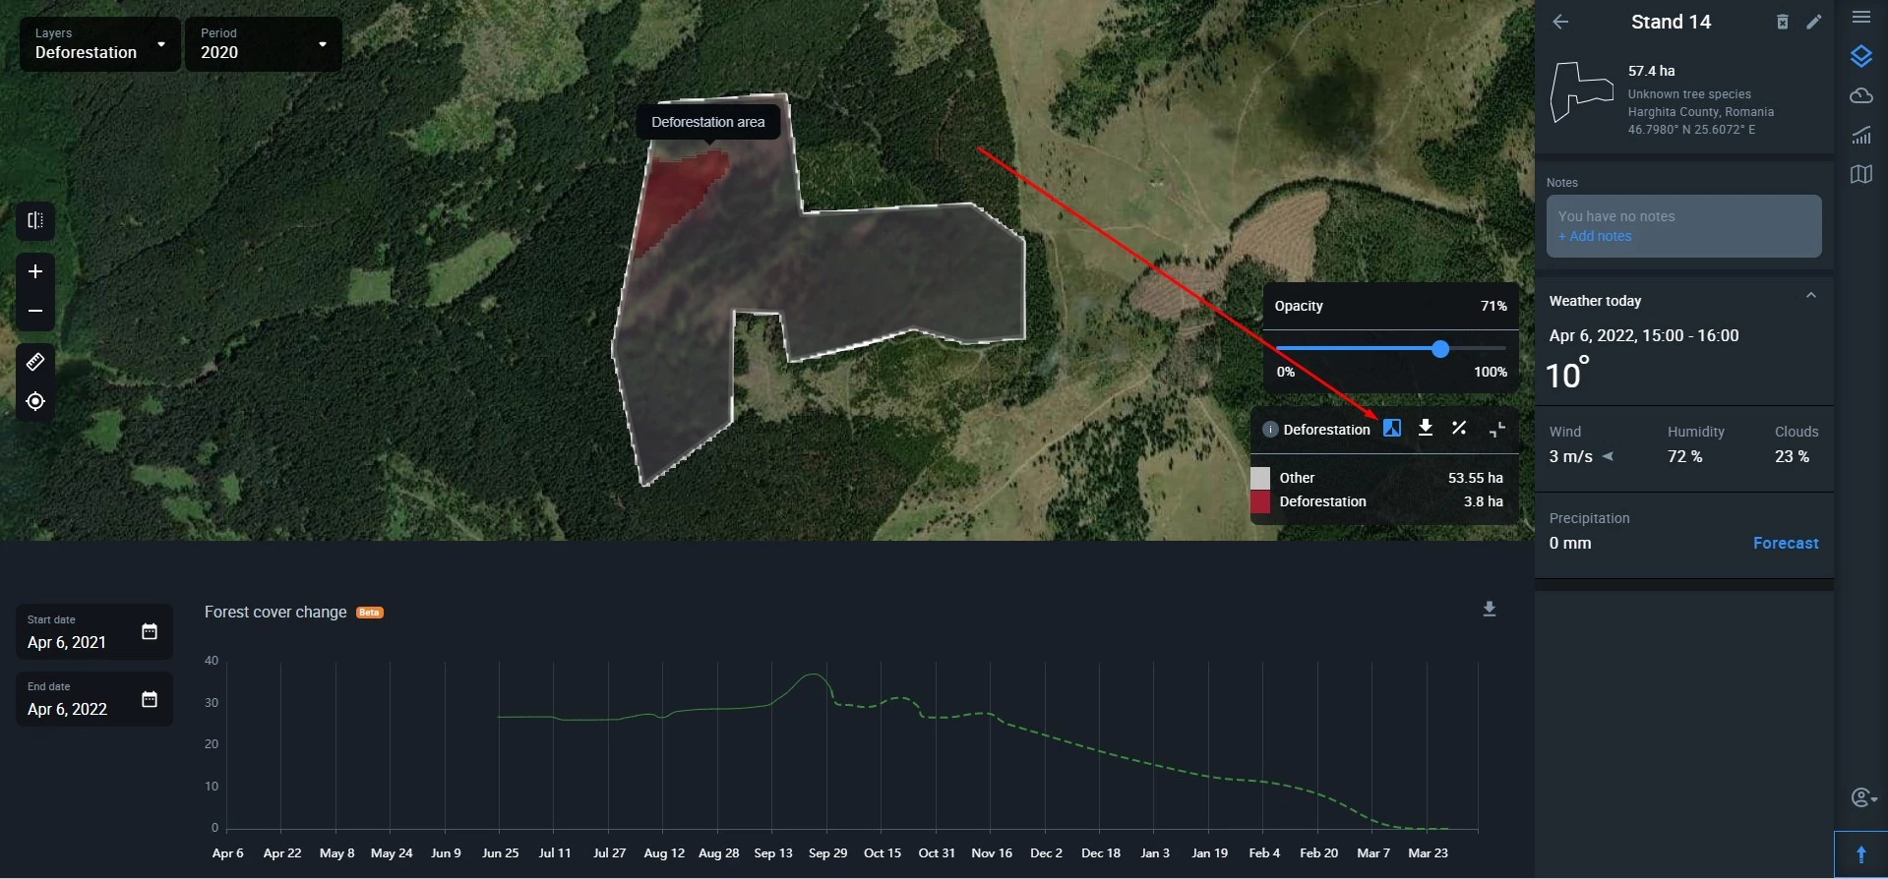The height and width of the screenshot is (879, 1888).
Task: Open the map sidebar icon
Action: pos(1860,174)
